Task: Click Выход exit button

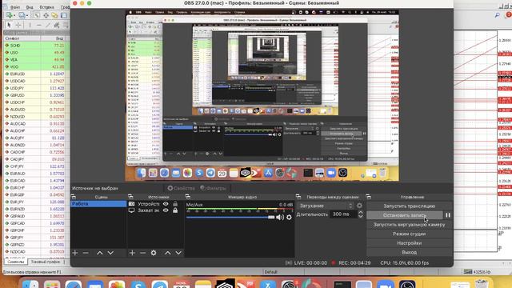Action: (409, 252)
